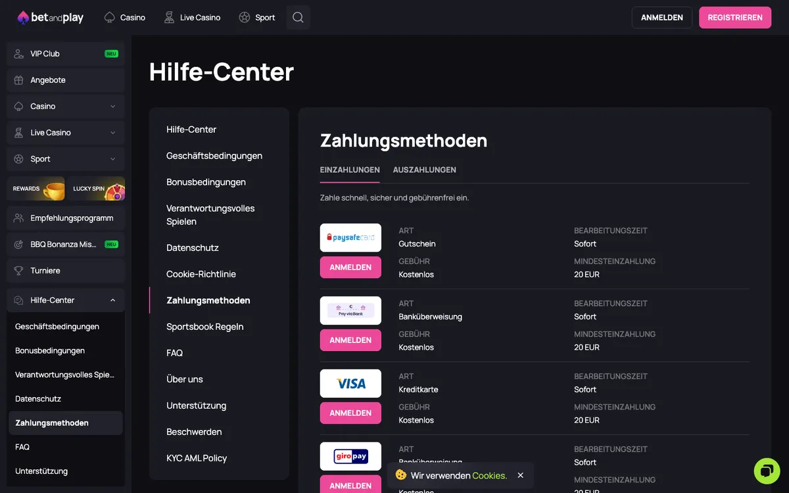The height and width of the screenshot is (493, 789).
Task: Open Live Casino in the top navigation
Action: [193, 18]
